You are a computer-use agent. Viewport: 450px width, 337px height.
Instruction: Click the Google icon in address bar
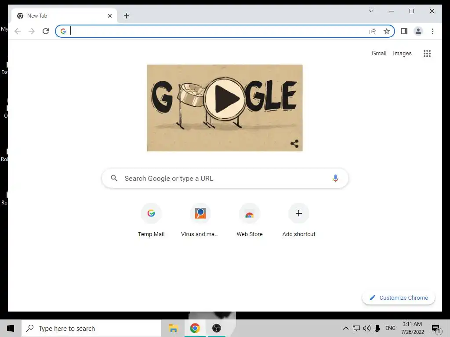(63, 31)
